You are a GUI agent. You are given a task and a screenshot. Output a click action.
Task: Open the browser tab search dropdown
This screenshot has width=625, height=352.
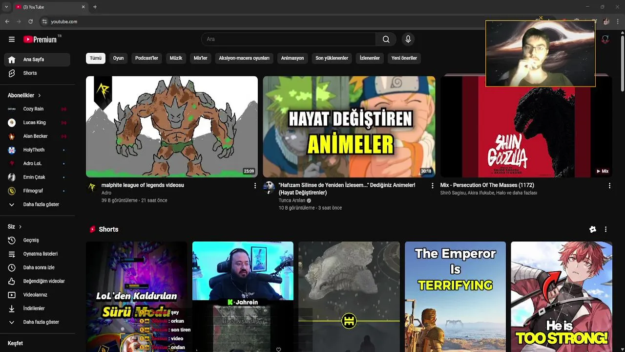pyautogui.click(x=6, y=7)
